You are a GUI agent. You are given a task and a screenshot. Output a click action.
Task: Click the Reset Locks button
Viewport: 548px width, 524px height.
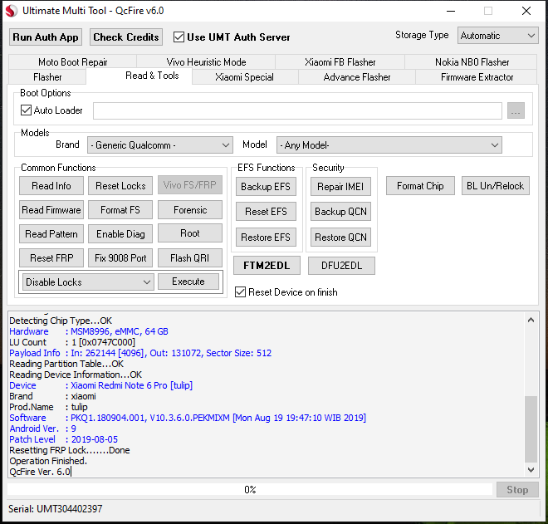120,186
